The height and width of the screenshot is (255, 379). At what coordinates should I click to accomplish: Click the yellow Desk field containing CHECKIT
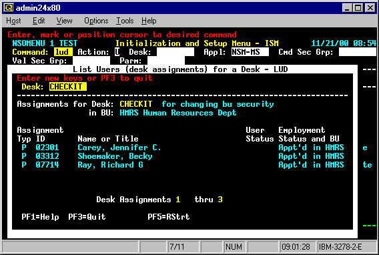coord(68,87)
